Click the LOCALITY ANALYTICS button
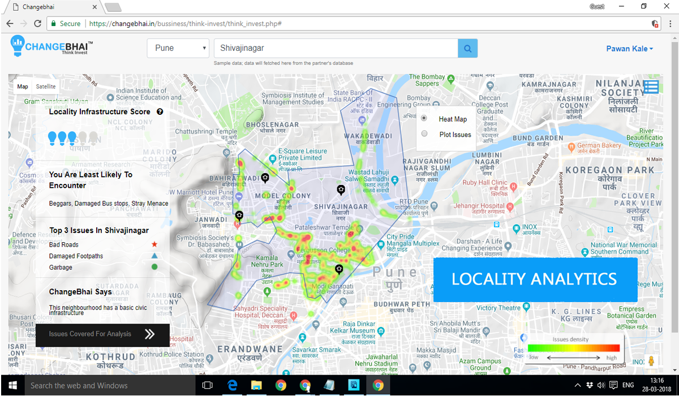679x396 pixels. click(535, 279)
